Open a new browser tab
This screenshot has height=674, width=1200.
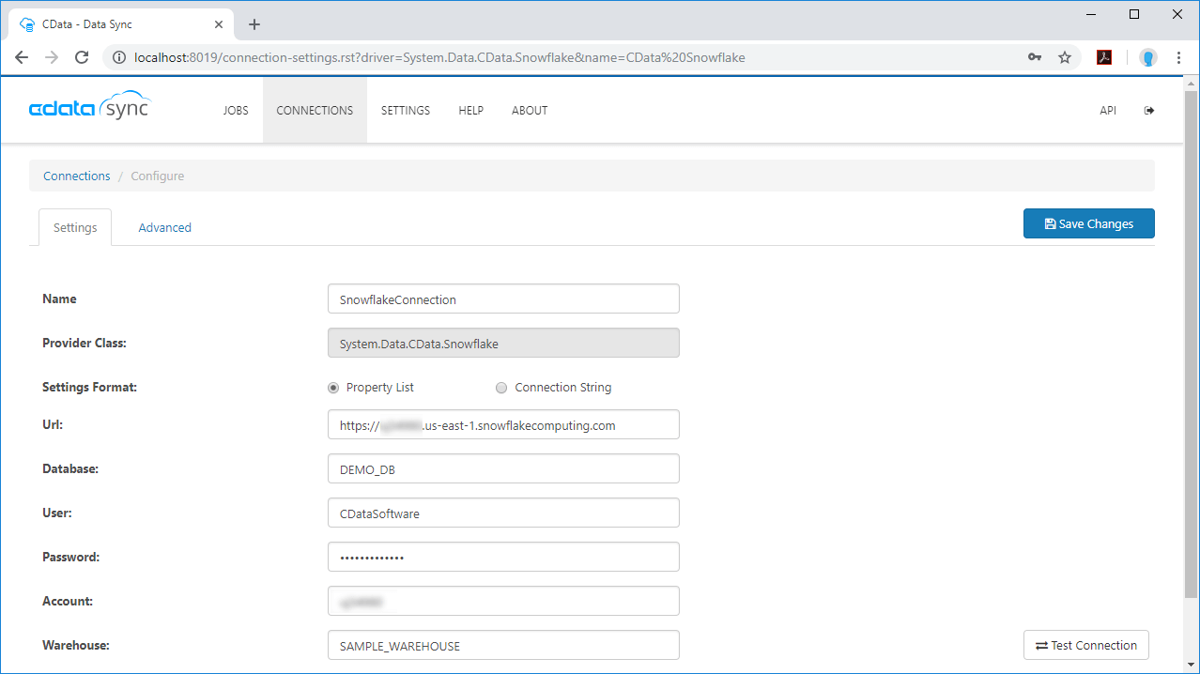pyautogui.click(x=254, y=24)
